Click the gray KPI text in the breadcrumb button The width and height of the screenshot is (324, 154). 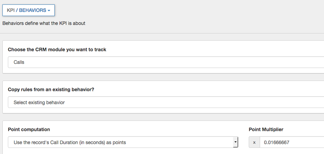[x=11, y=10]
